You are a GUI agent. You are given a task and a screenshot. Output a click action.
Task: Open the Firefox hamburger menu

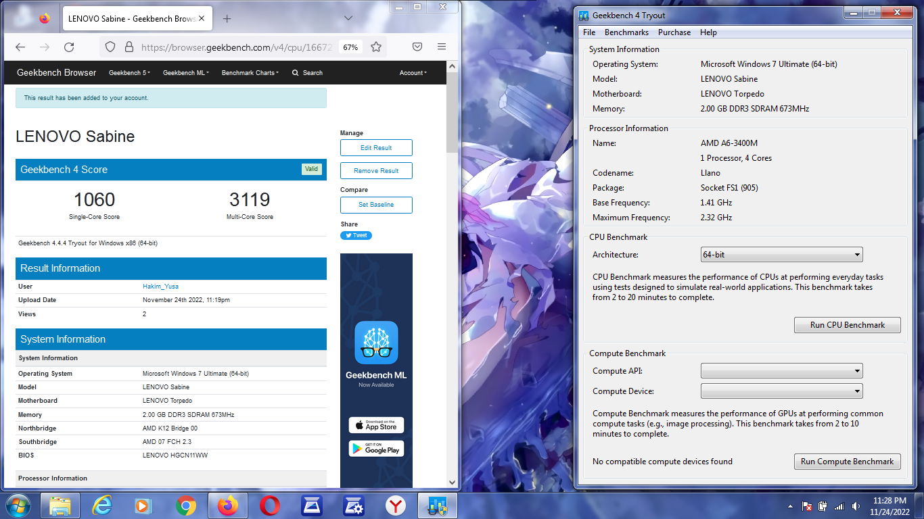pos(442,47)
